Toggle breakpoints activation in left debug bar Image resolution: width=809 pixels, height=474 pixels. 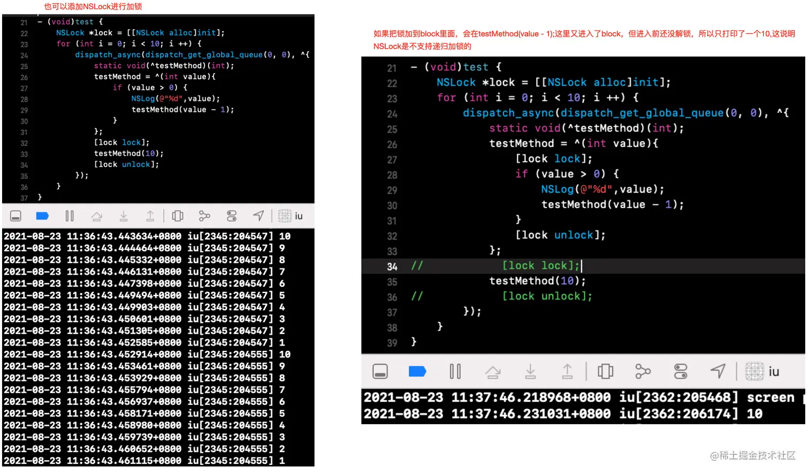42,216
